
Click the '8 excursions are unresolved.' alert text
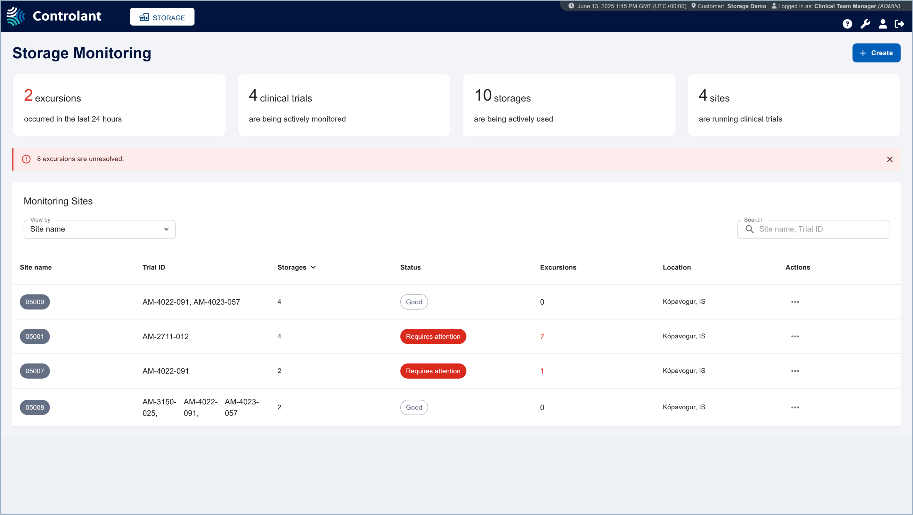80,159
